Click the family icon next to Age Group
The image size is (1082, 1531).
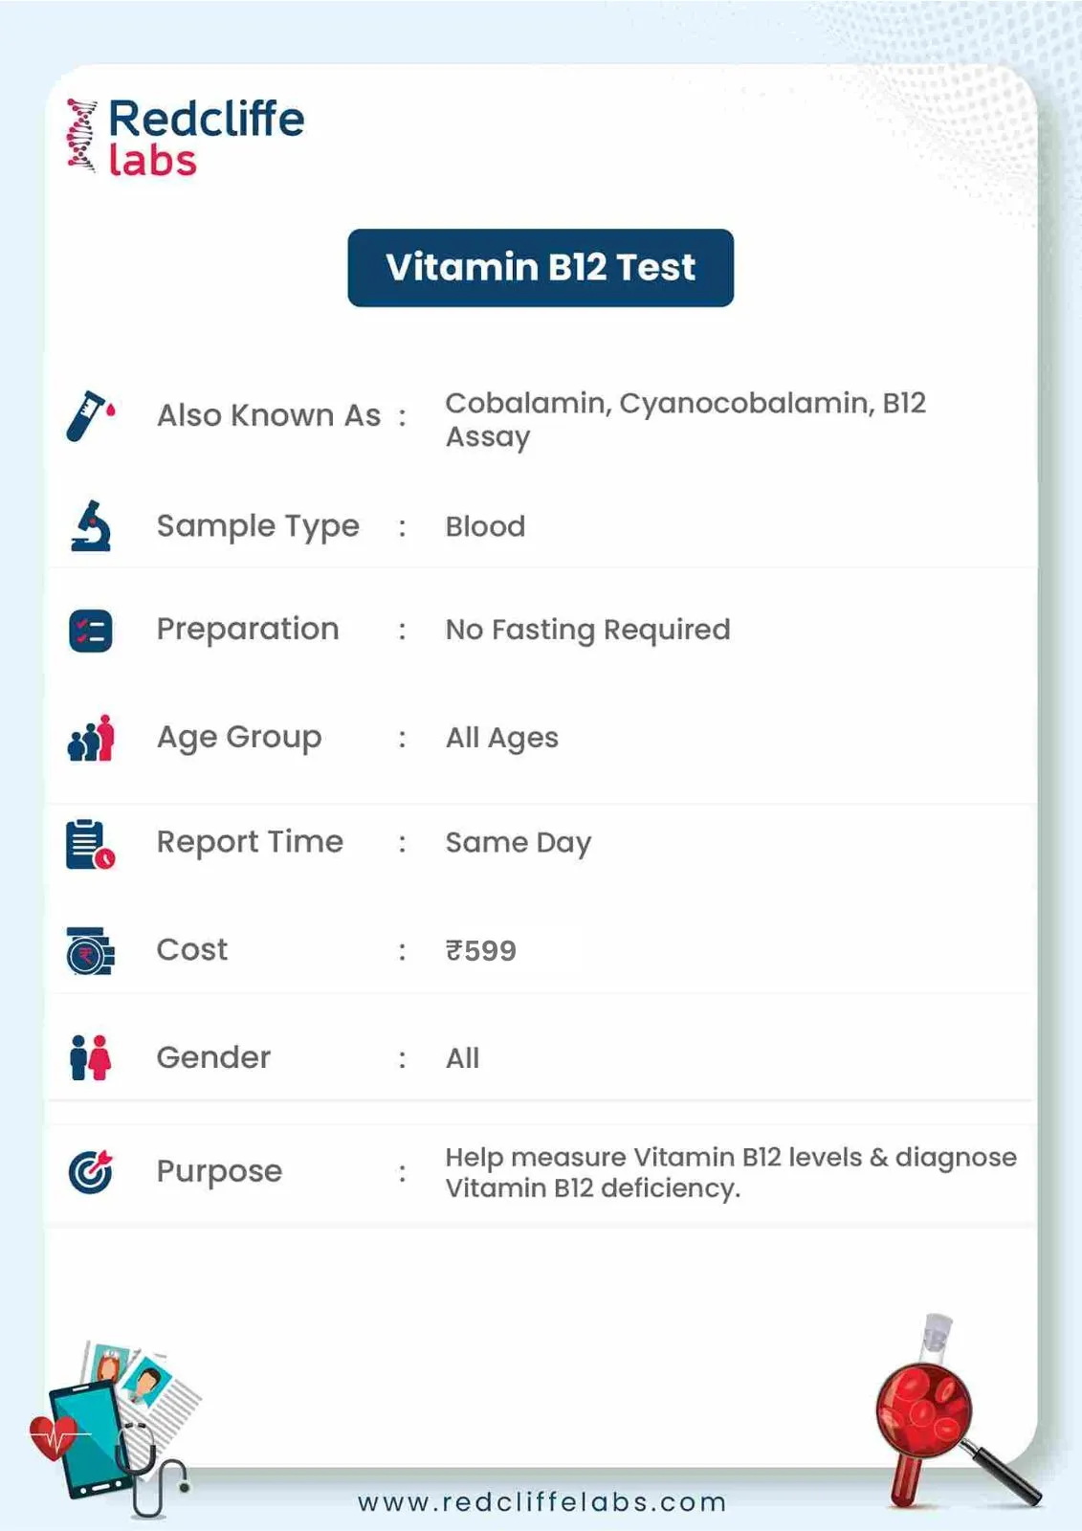91,738
